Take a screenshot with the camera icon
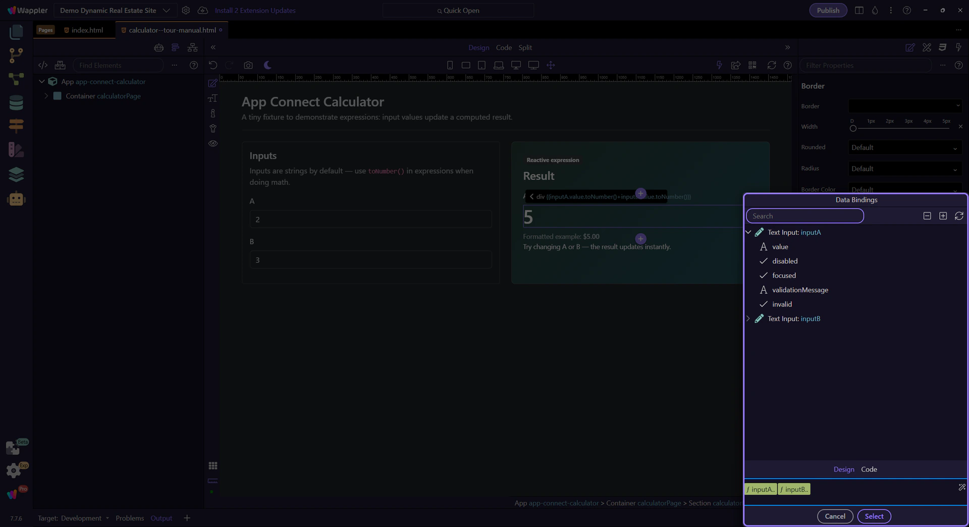The image size is (969, 527). [x=248, y=65]
